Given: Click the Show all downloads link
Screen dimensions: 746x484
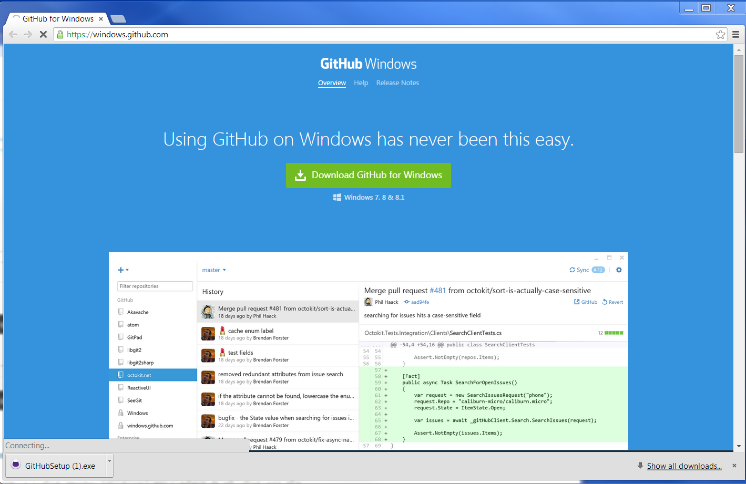Looking at the screenshot, I should tap(684, 466).
